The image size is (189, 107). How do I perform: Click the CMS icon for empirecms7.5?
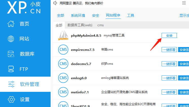click(63, 50)
